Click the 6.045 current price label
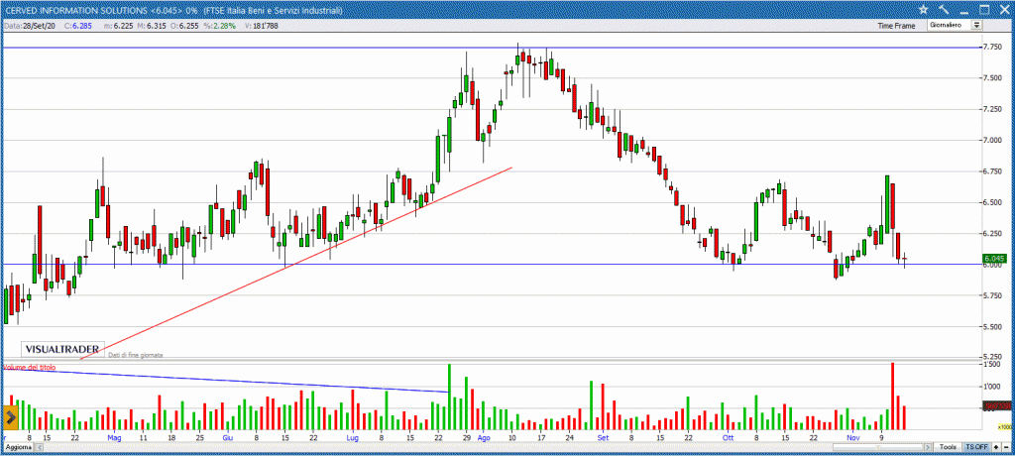The width and height of the screenshot is (1015, 456). tap(994, 258)
